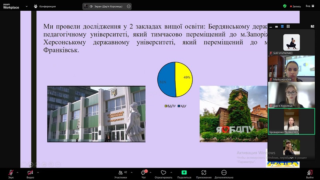Click the word Франківськ. in the slide text
Image resolution: width=320 pixels, height=180 pixels.
pos(61,50)
